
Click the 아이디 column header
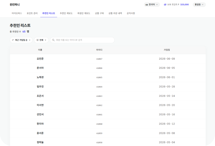[x=99, y=50]
